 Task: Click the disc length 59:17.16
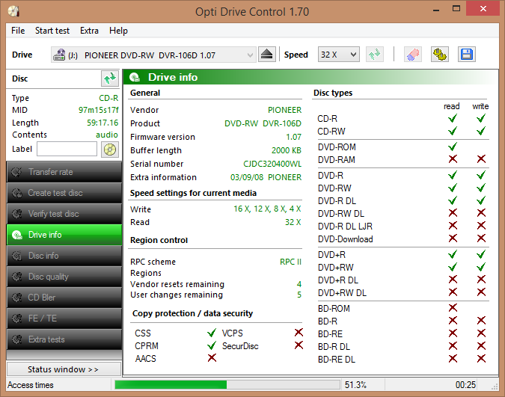[102, 123]
